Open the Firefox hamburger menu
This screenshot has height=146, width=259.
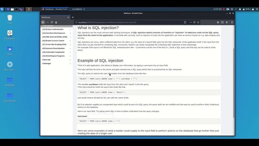point(232,22)
